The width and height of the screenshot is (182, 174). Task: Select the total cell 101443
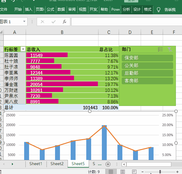pyautogui.click(x=62, y=107)
